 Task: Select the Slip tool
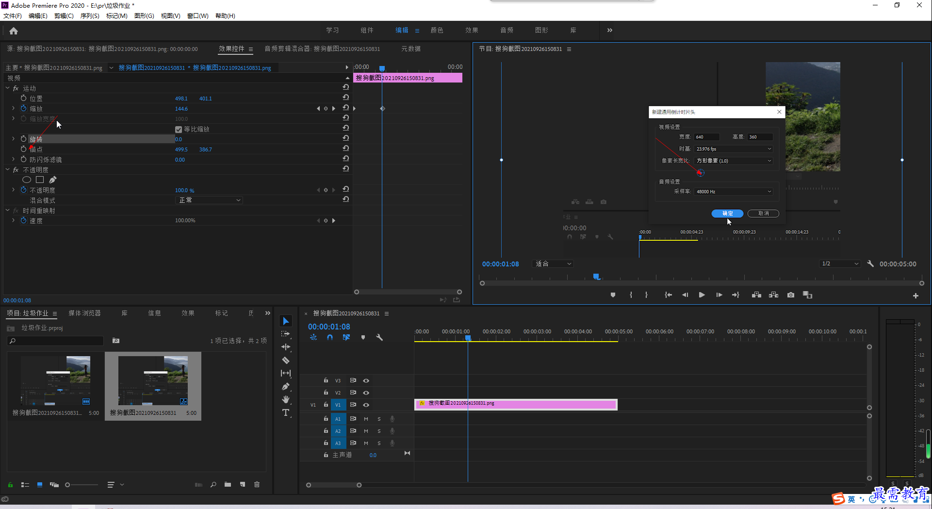click(x=286, y=373)
